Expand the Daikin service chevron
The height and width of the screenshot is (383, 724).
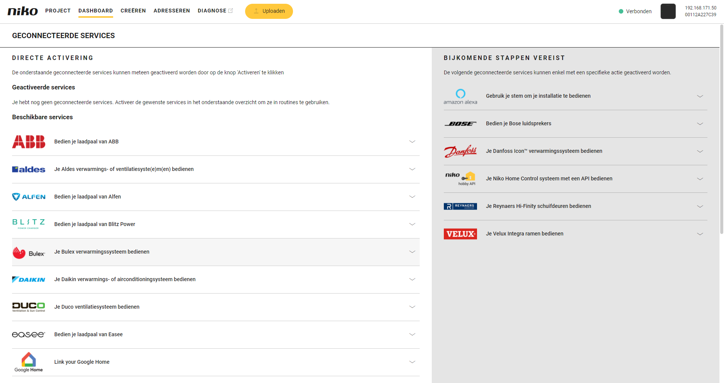tap(412, 279)
